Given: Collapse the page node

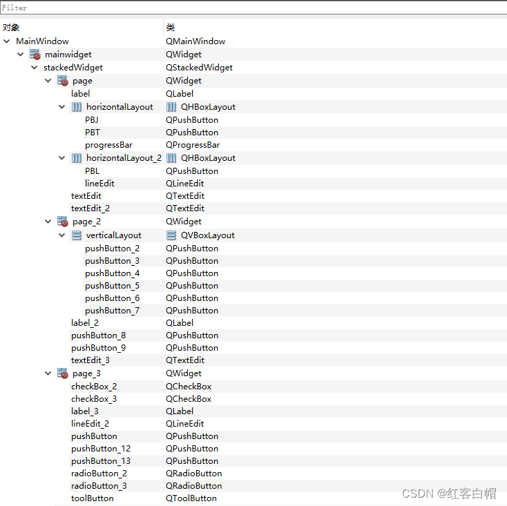Looking at the screenshot, I should coord(48,81).
